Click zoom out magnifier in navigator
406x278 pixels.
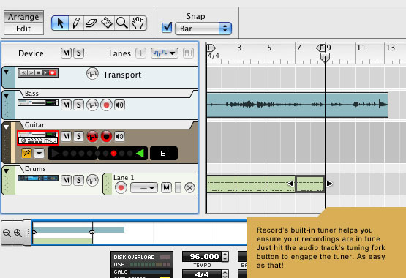[x=7, y=233]
